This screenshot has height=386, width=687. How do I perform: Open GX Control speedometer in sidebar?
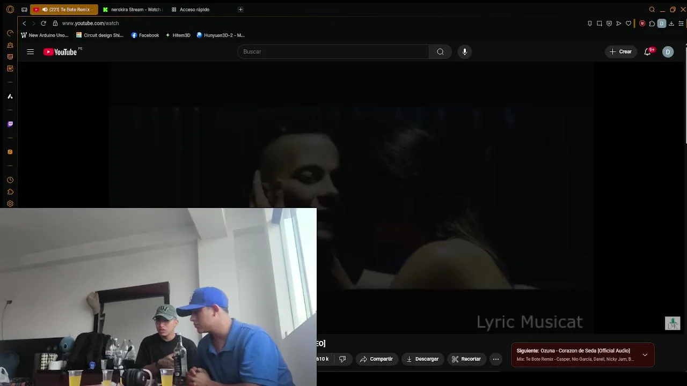(x=10, y=33)
